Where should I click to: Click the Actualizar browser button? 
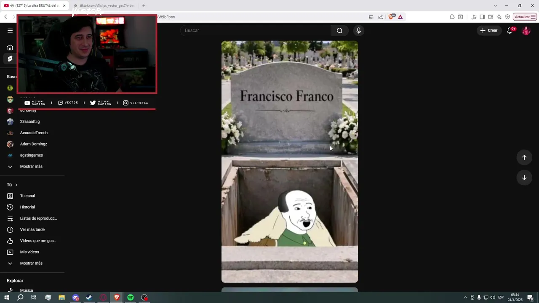pos(525,17)
